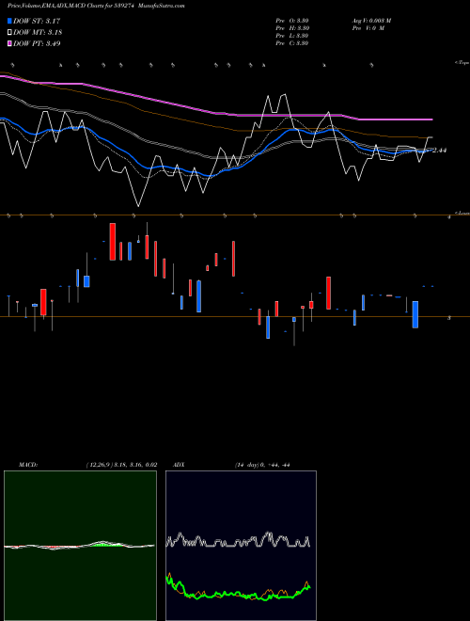
Task: Click the 'Avg V: 0.003 M' volume text
Action: pos(371,21)
